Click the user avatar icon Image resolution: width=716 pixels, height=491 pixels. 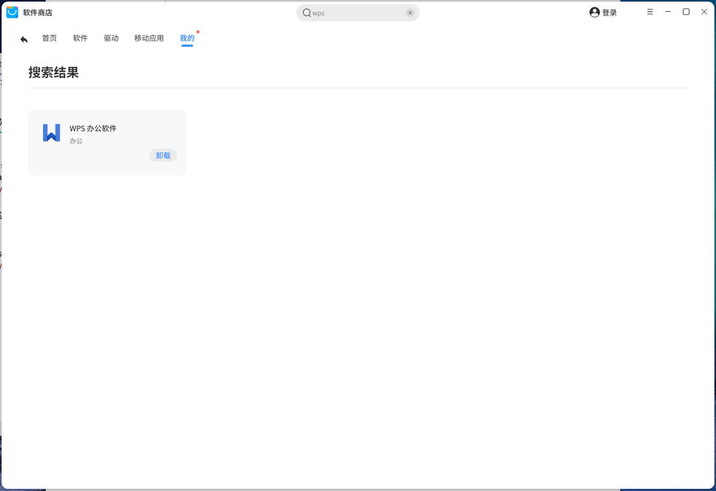point(594,12)
